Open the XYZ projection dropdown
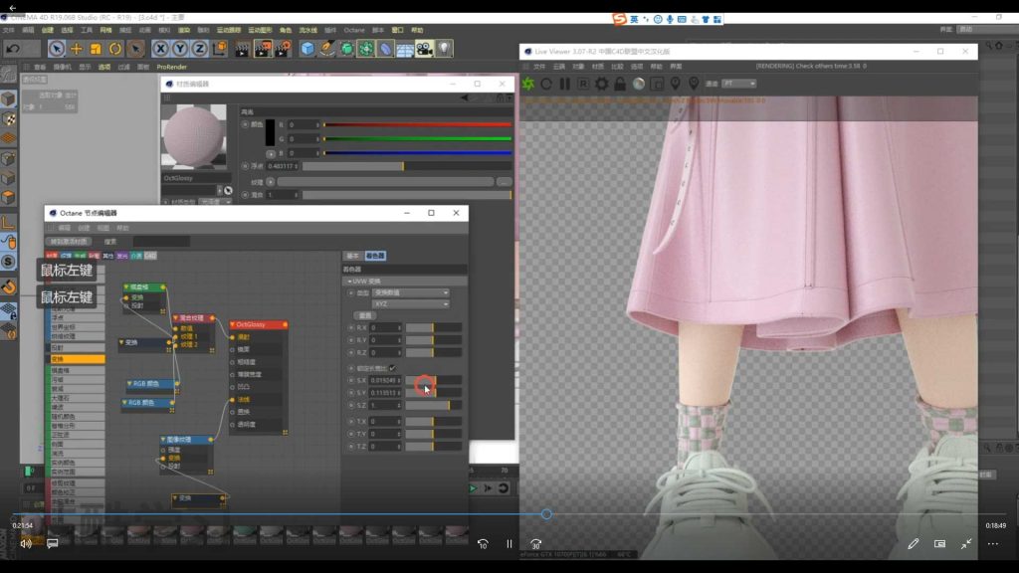The height and width of the screenshot is (573, 1019). pyautogui.click(x=412, y=303)
